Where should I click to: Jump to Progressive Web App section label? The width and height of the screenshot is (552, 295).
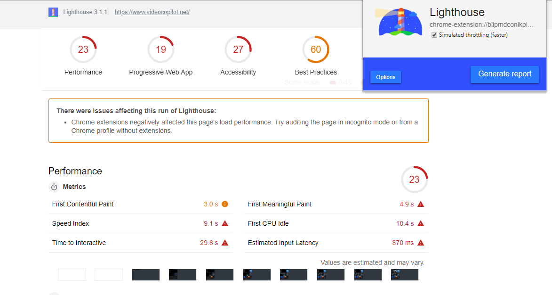(x=161, y=72)
